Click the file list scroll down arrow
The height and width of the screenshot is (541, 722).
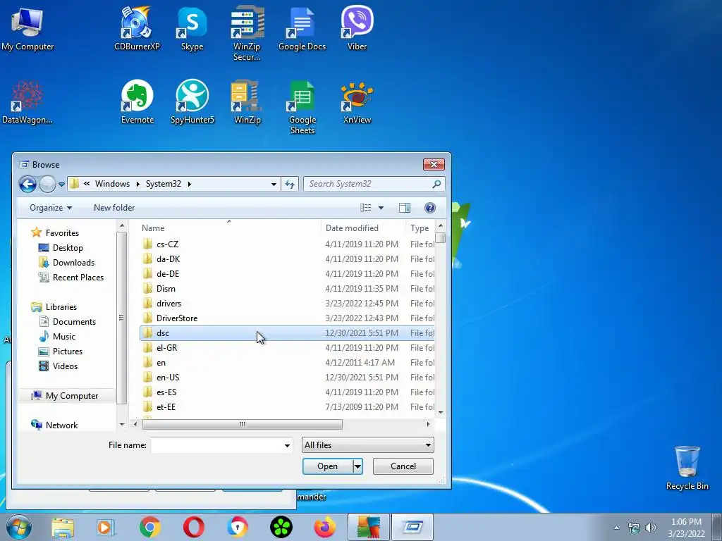pyautogui.click(x=441, y=413)
